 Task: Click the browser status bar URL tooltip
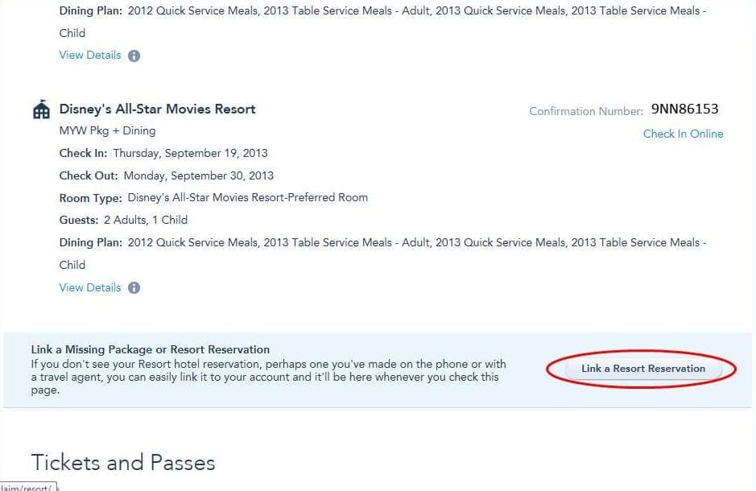[28, 487]
